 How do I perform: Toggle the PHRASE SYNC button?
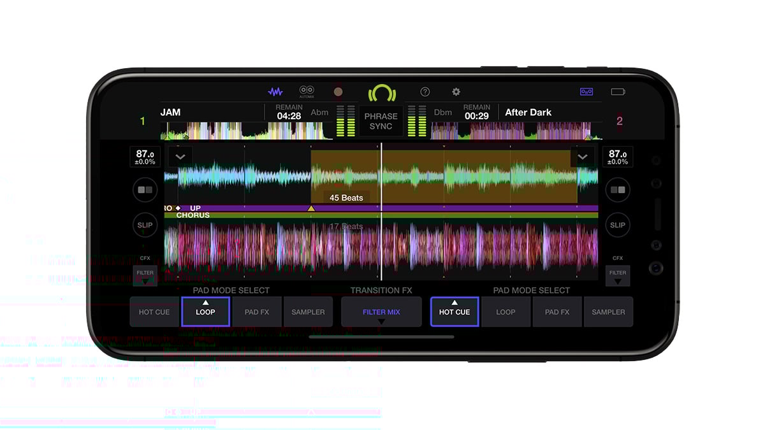point(381,121)
